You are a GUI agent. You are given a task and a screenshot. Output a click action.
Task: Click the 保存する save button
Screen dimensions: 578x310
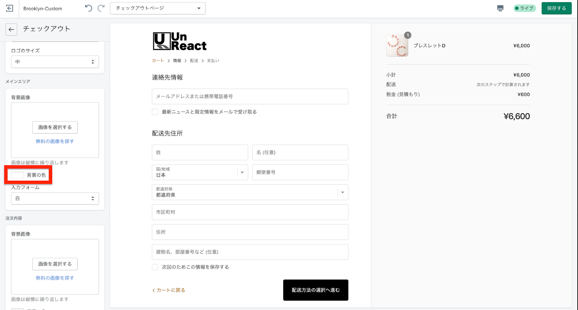pyautogui.click(x=556, y=8)
